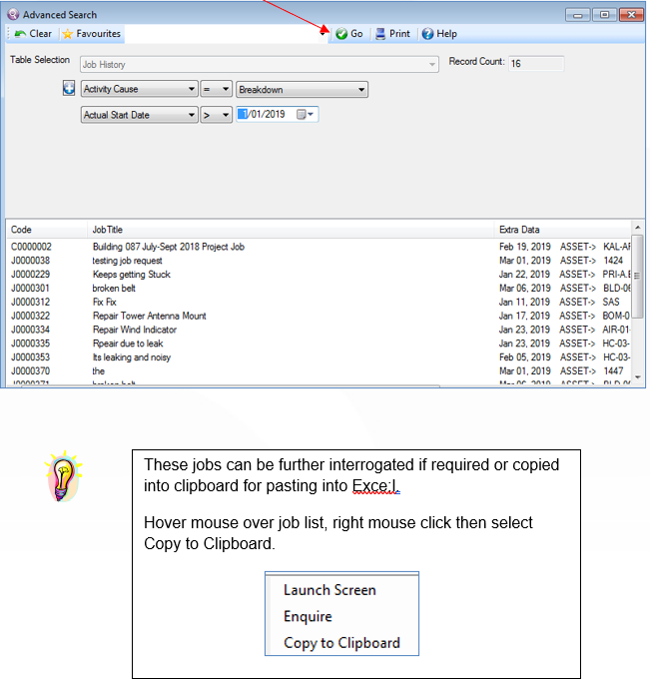The image size is (650, 681).
Task: Select row J0000335 Rpeair due to leak
Action: tap(319, 343)
